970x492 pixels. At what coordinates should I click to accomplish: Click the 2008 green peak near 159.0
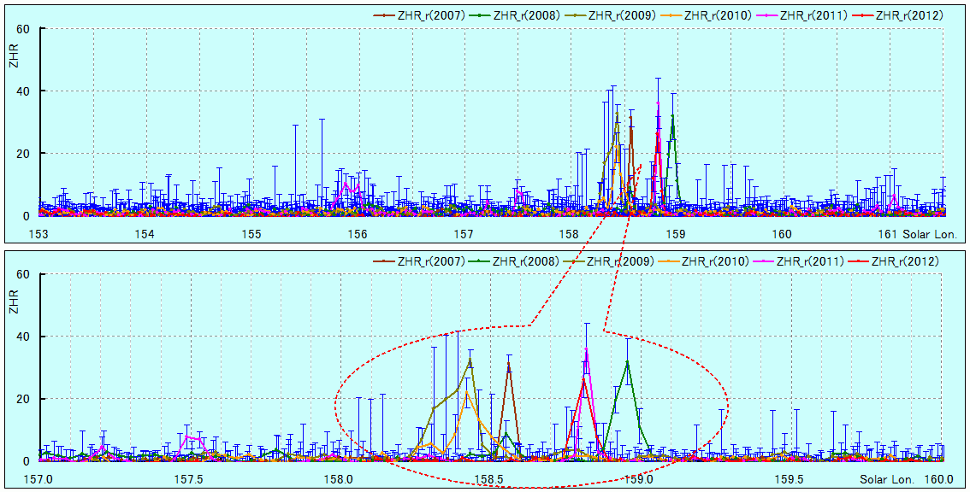point(628,362)
